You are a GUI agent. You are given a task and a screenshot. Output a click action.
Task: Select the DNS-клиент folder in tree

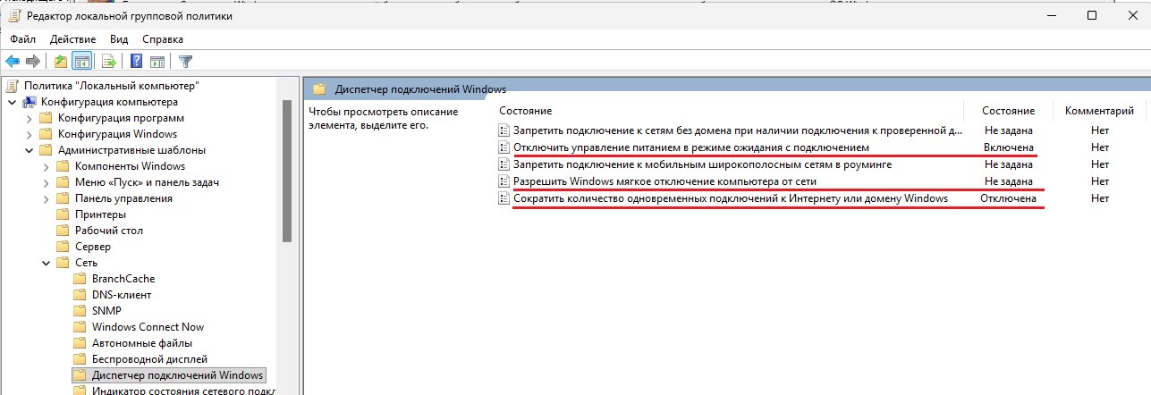tap(122, 295)
